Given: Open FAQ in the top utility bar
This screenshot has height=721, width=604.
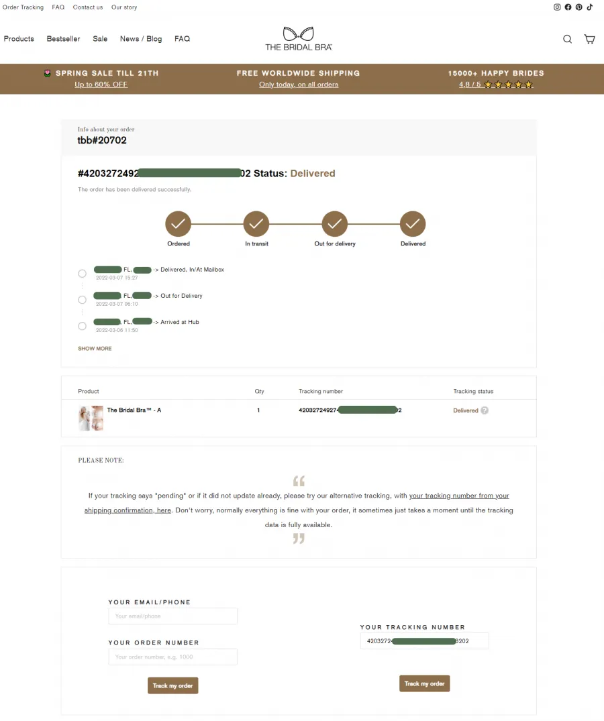Looking at the screenshot, I should pos(58,7).
